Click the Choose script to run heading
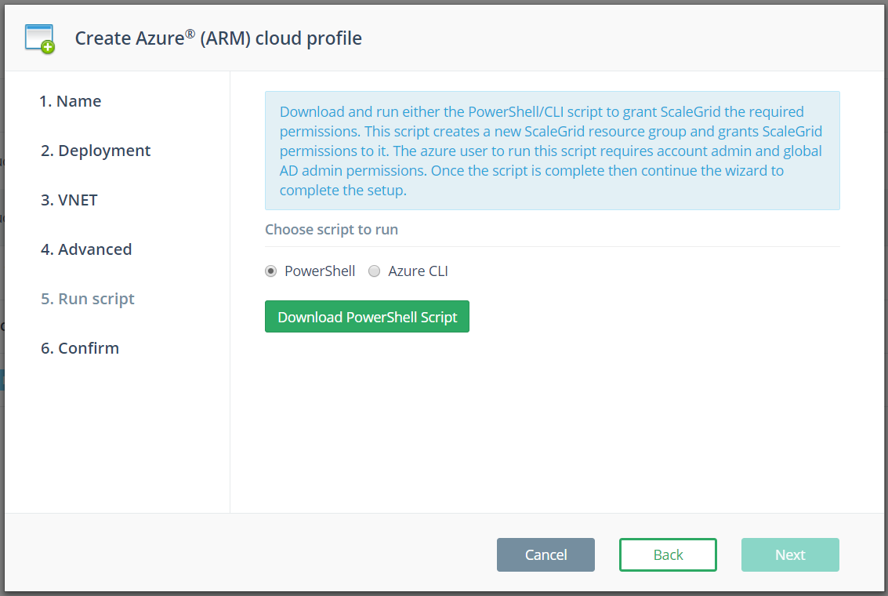 point(332,229)
